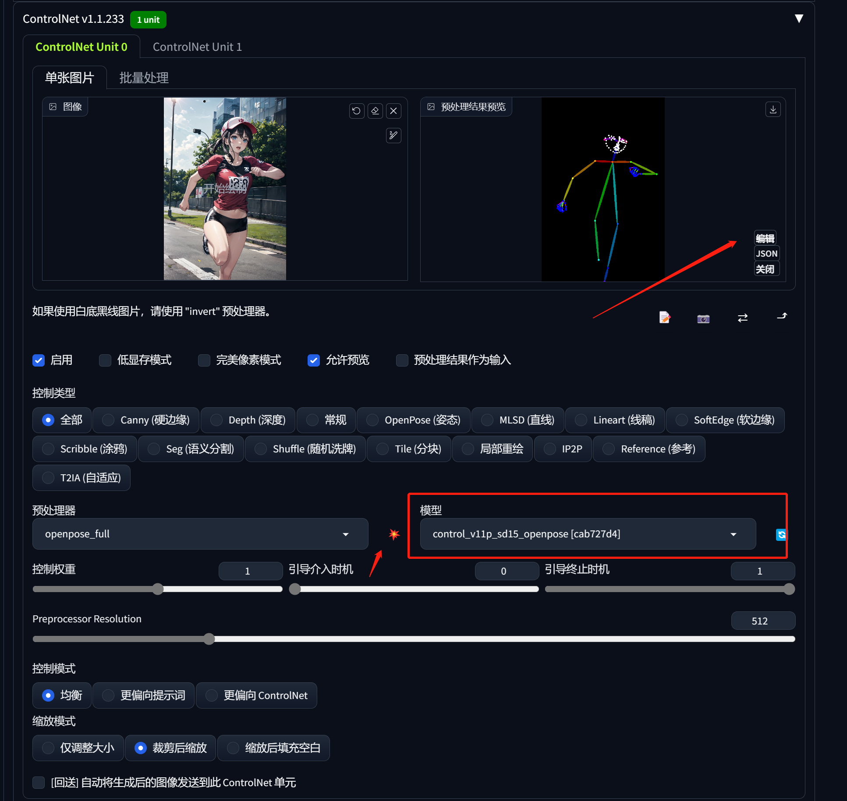The height and width of the screenshot is (801, 847).
Task: Open the 模型 control_v11p_sd15_openpose dropdown
Action: tap(588, 534)
